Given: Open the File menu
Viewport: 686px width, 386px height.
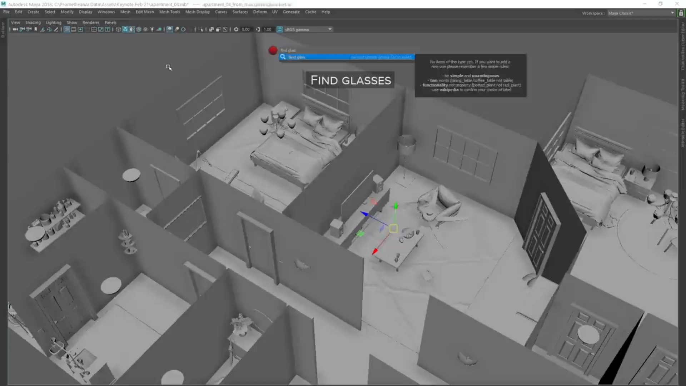Looking at the screenshot, I should click(6, 12).
